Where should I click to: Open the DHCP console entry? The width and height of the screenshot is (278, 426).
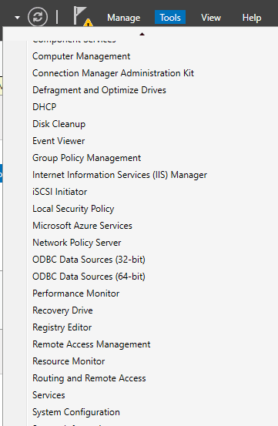point(44,107)
